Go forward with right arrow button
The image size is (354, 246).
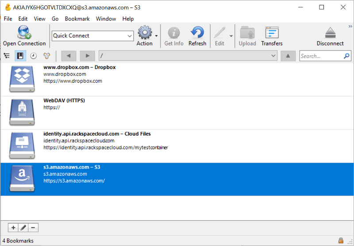click(87, 56)
